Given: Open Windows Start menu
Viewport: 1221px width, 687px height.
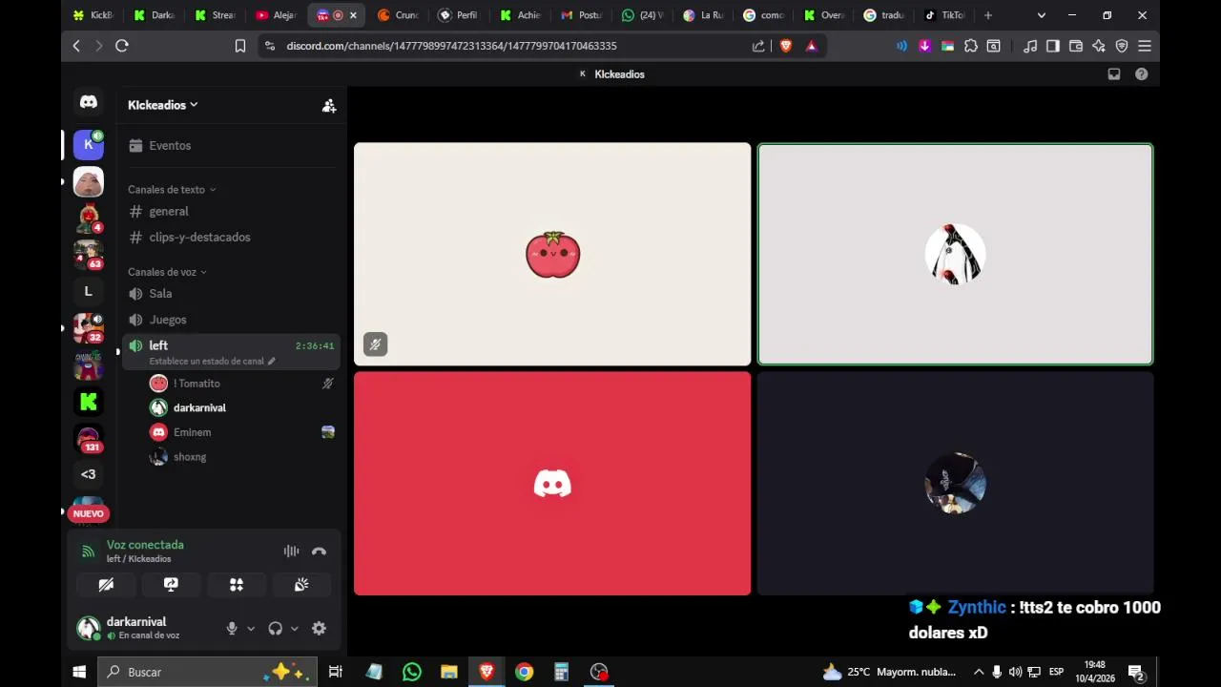Looking at the screenshot, I should pyautogui.click(x=79, y=672).
